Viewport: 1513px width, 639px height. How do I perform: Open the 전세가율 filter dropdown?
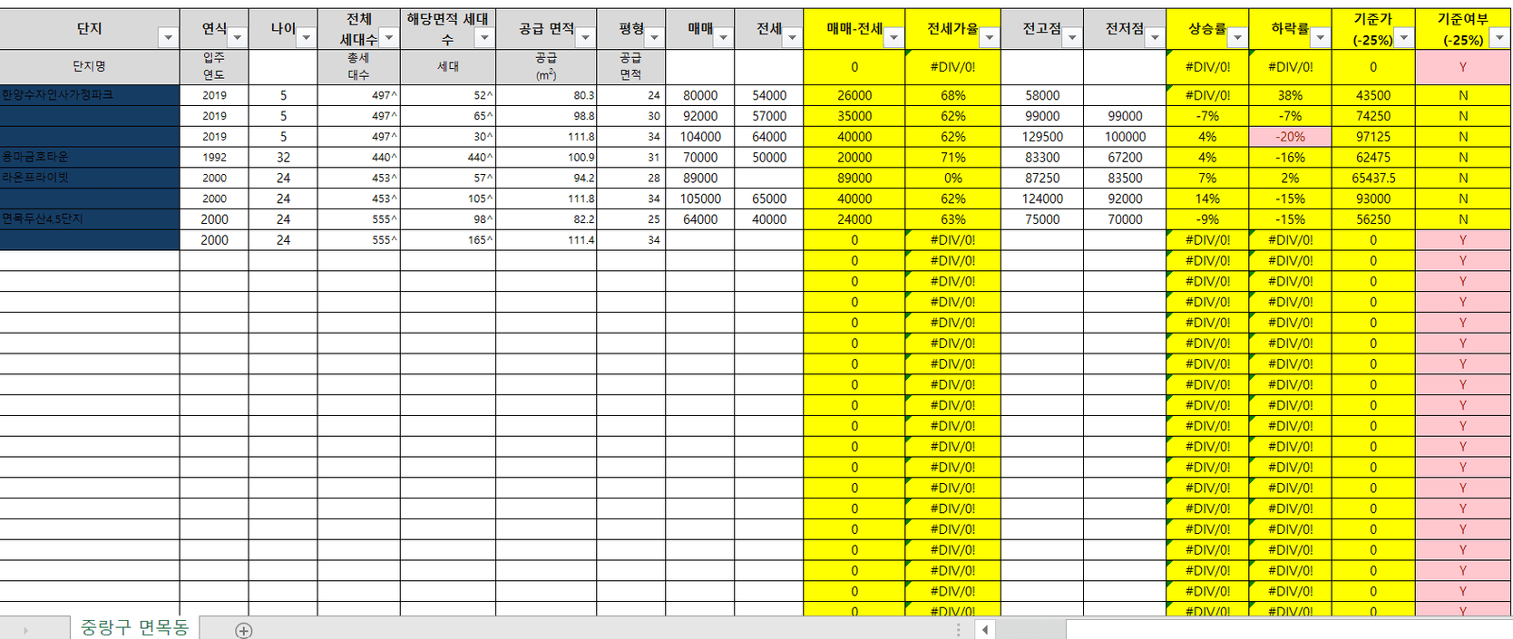point(990,37)
